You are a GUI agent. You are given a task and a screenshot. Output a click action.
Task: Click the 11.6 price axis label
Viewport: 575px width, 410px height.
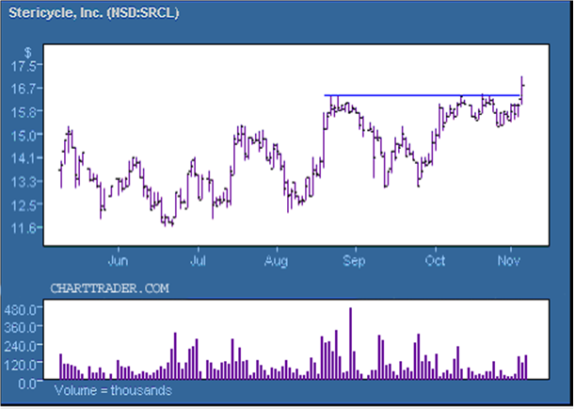click(24, 228)
